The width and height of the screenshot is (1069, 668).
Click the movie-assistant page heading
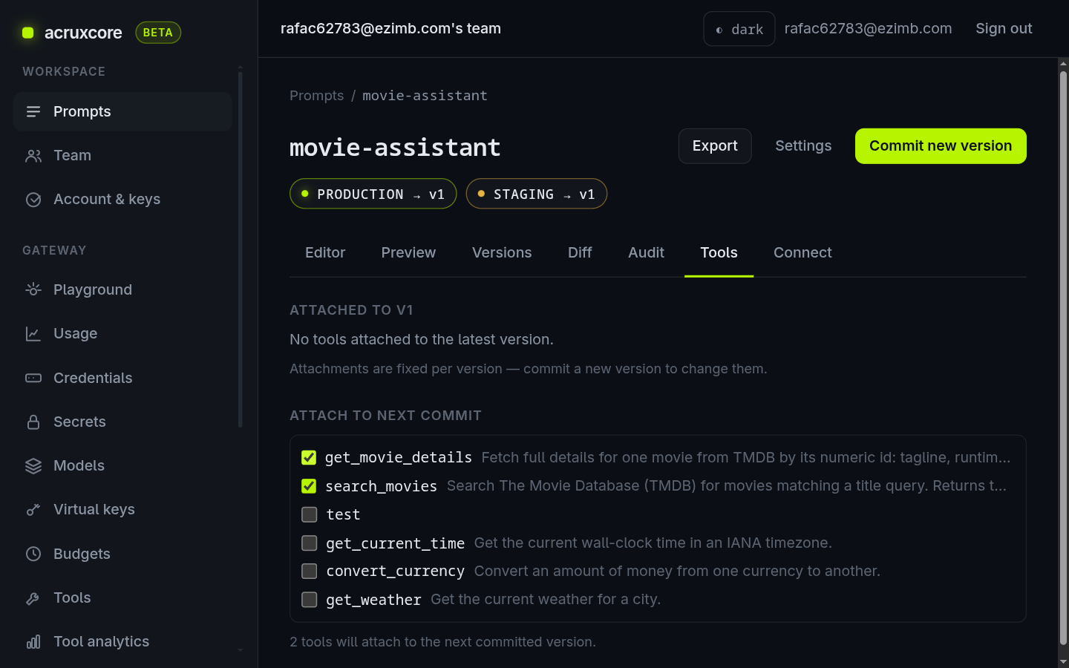coord(395,148)
